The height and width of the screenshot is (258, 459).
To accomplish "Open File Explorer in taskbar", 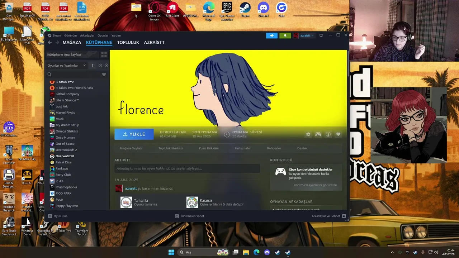I will (246, 252).
